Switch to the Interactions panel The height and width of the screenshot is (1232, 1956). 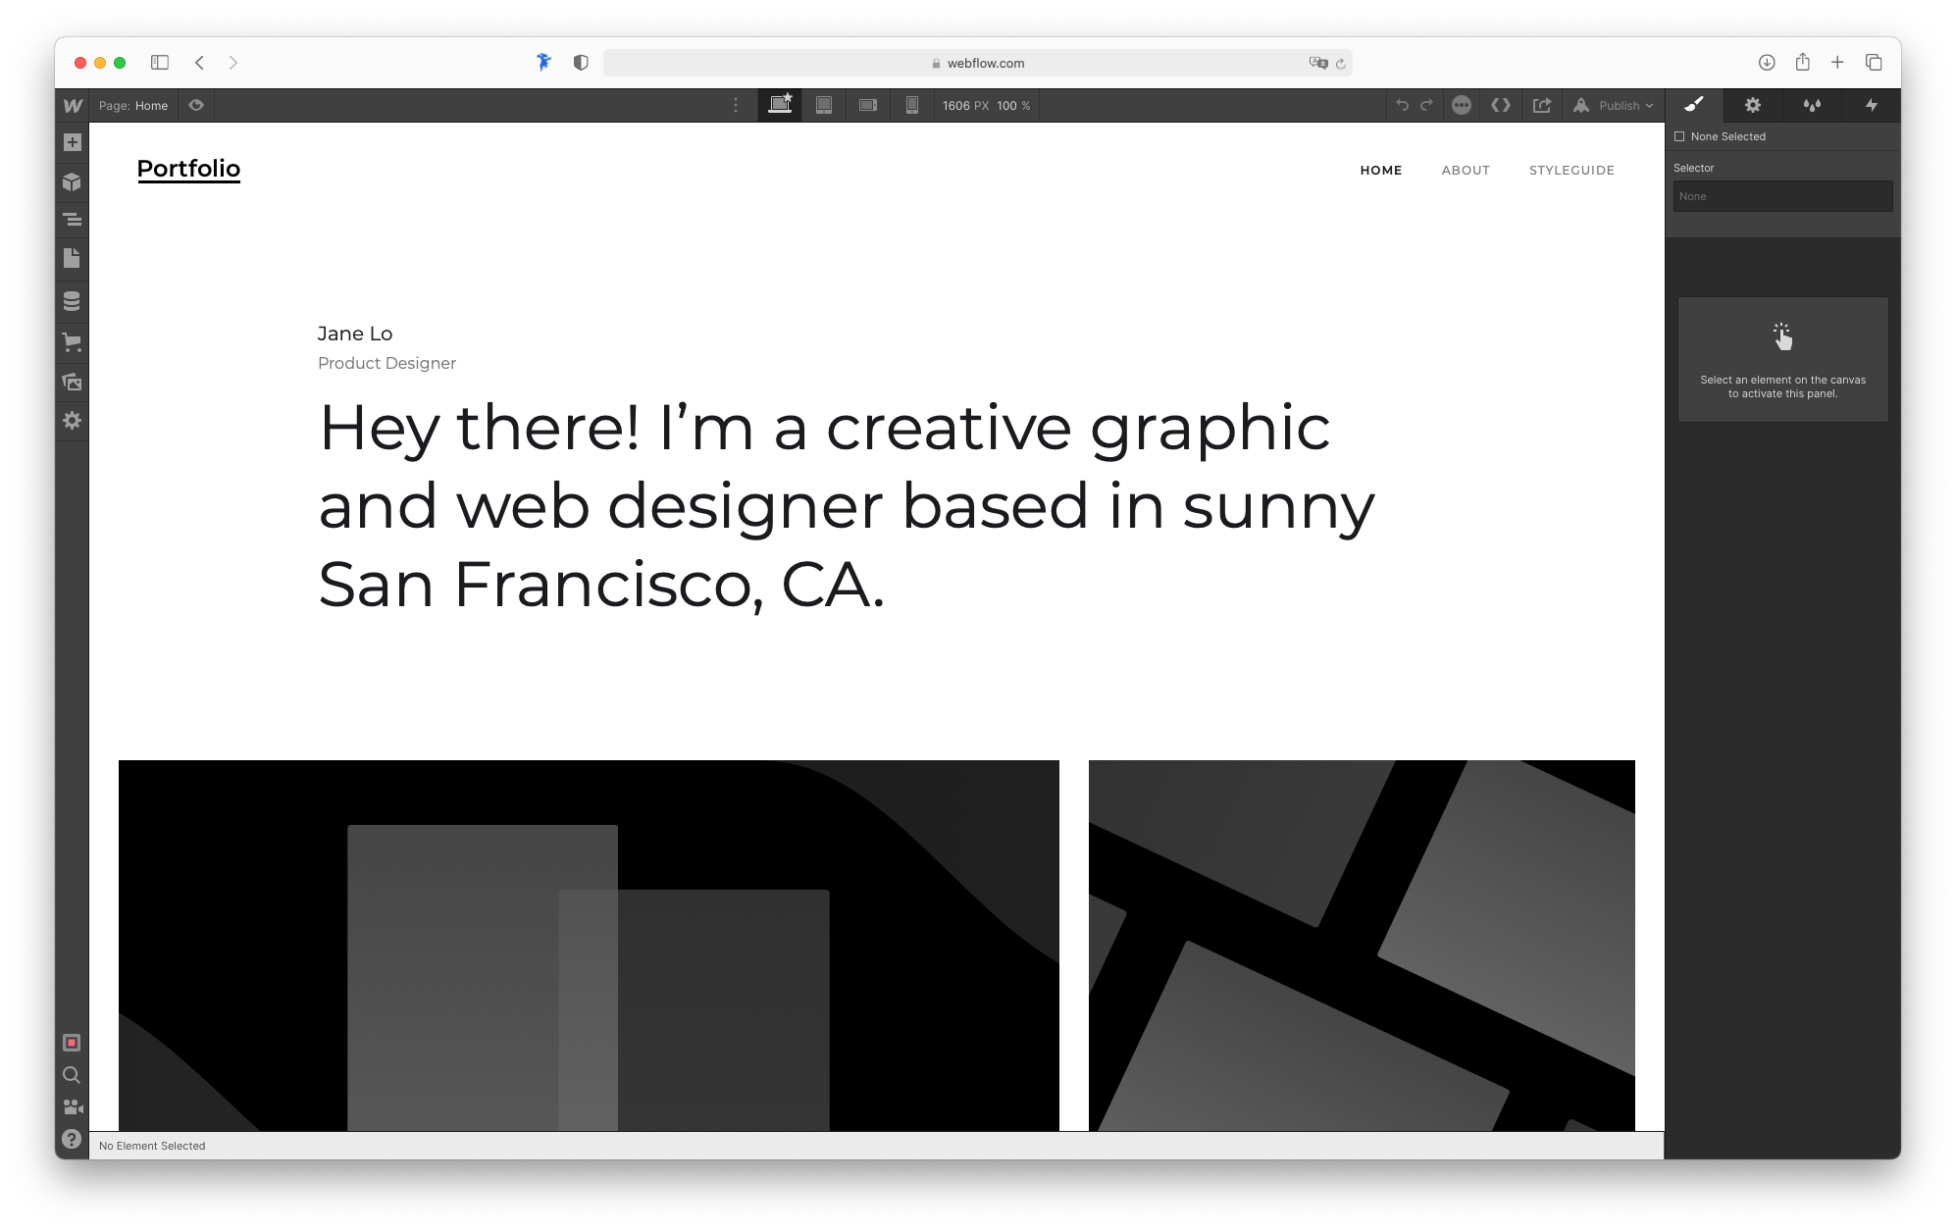coord(1873,105)
